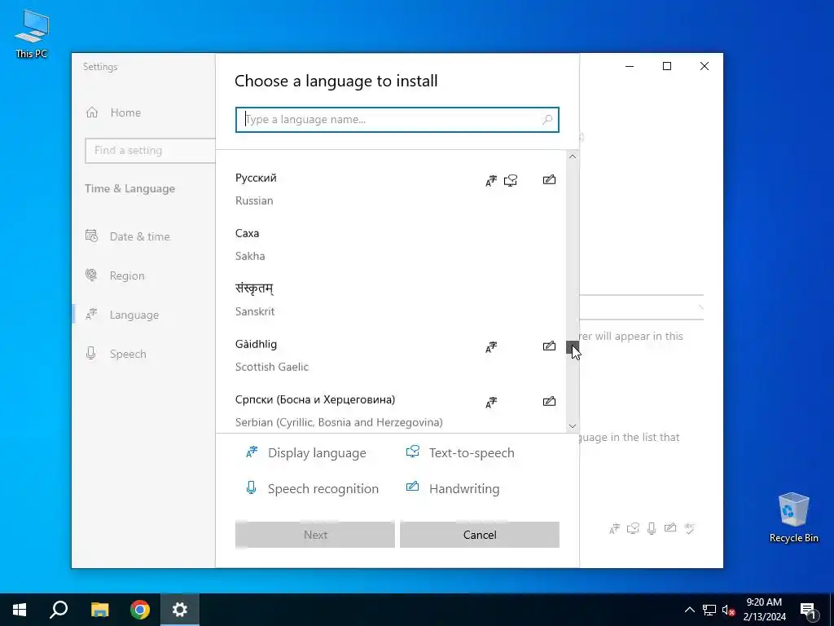Minimize the Settings window

point(630,66)
